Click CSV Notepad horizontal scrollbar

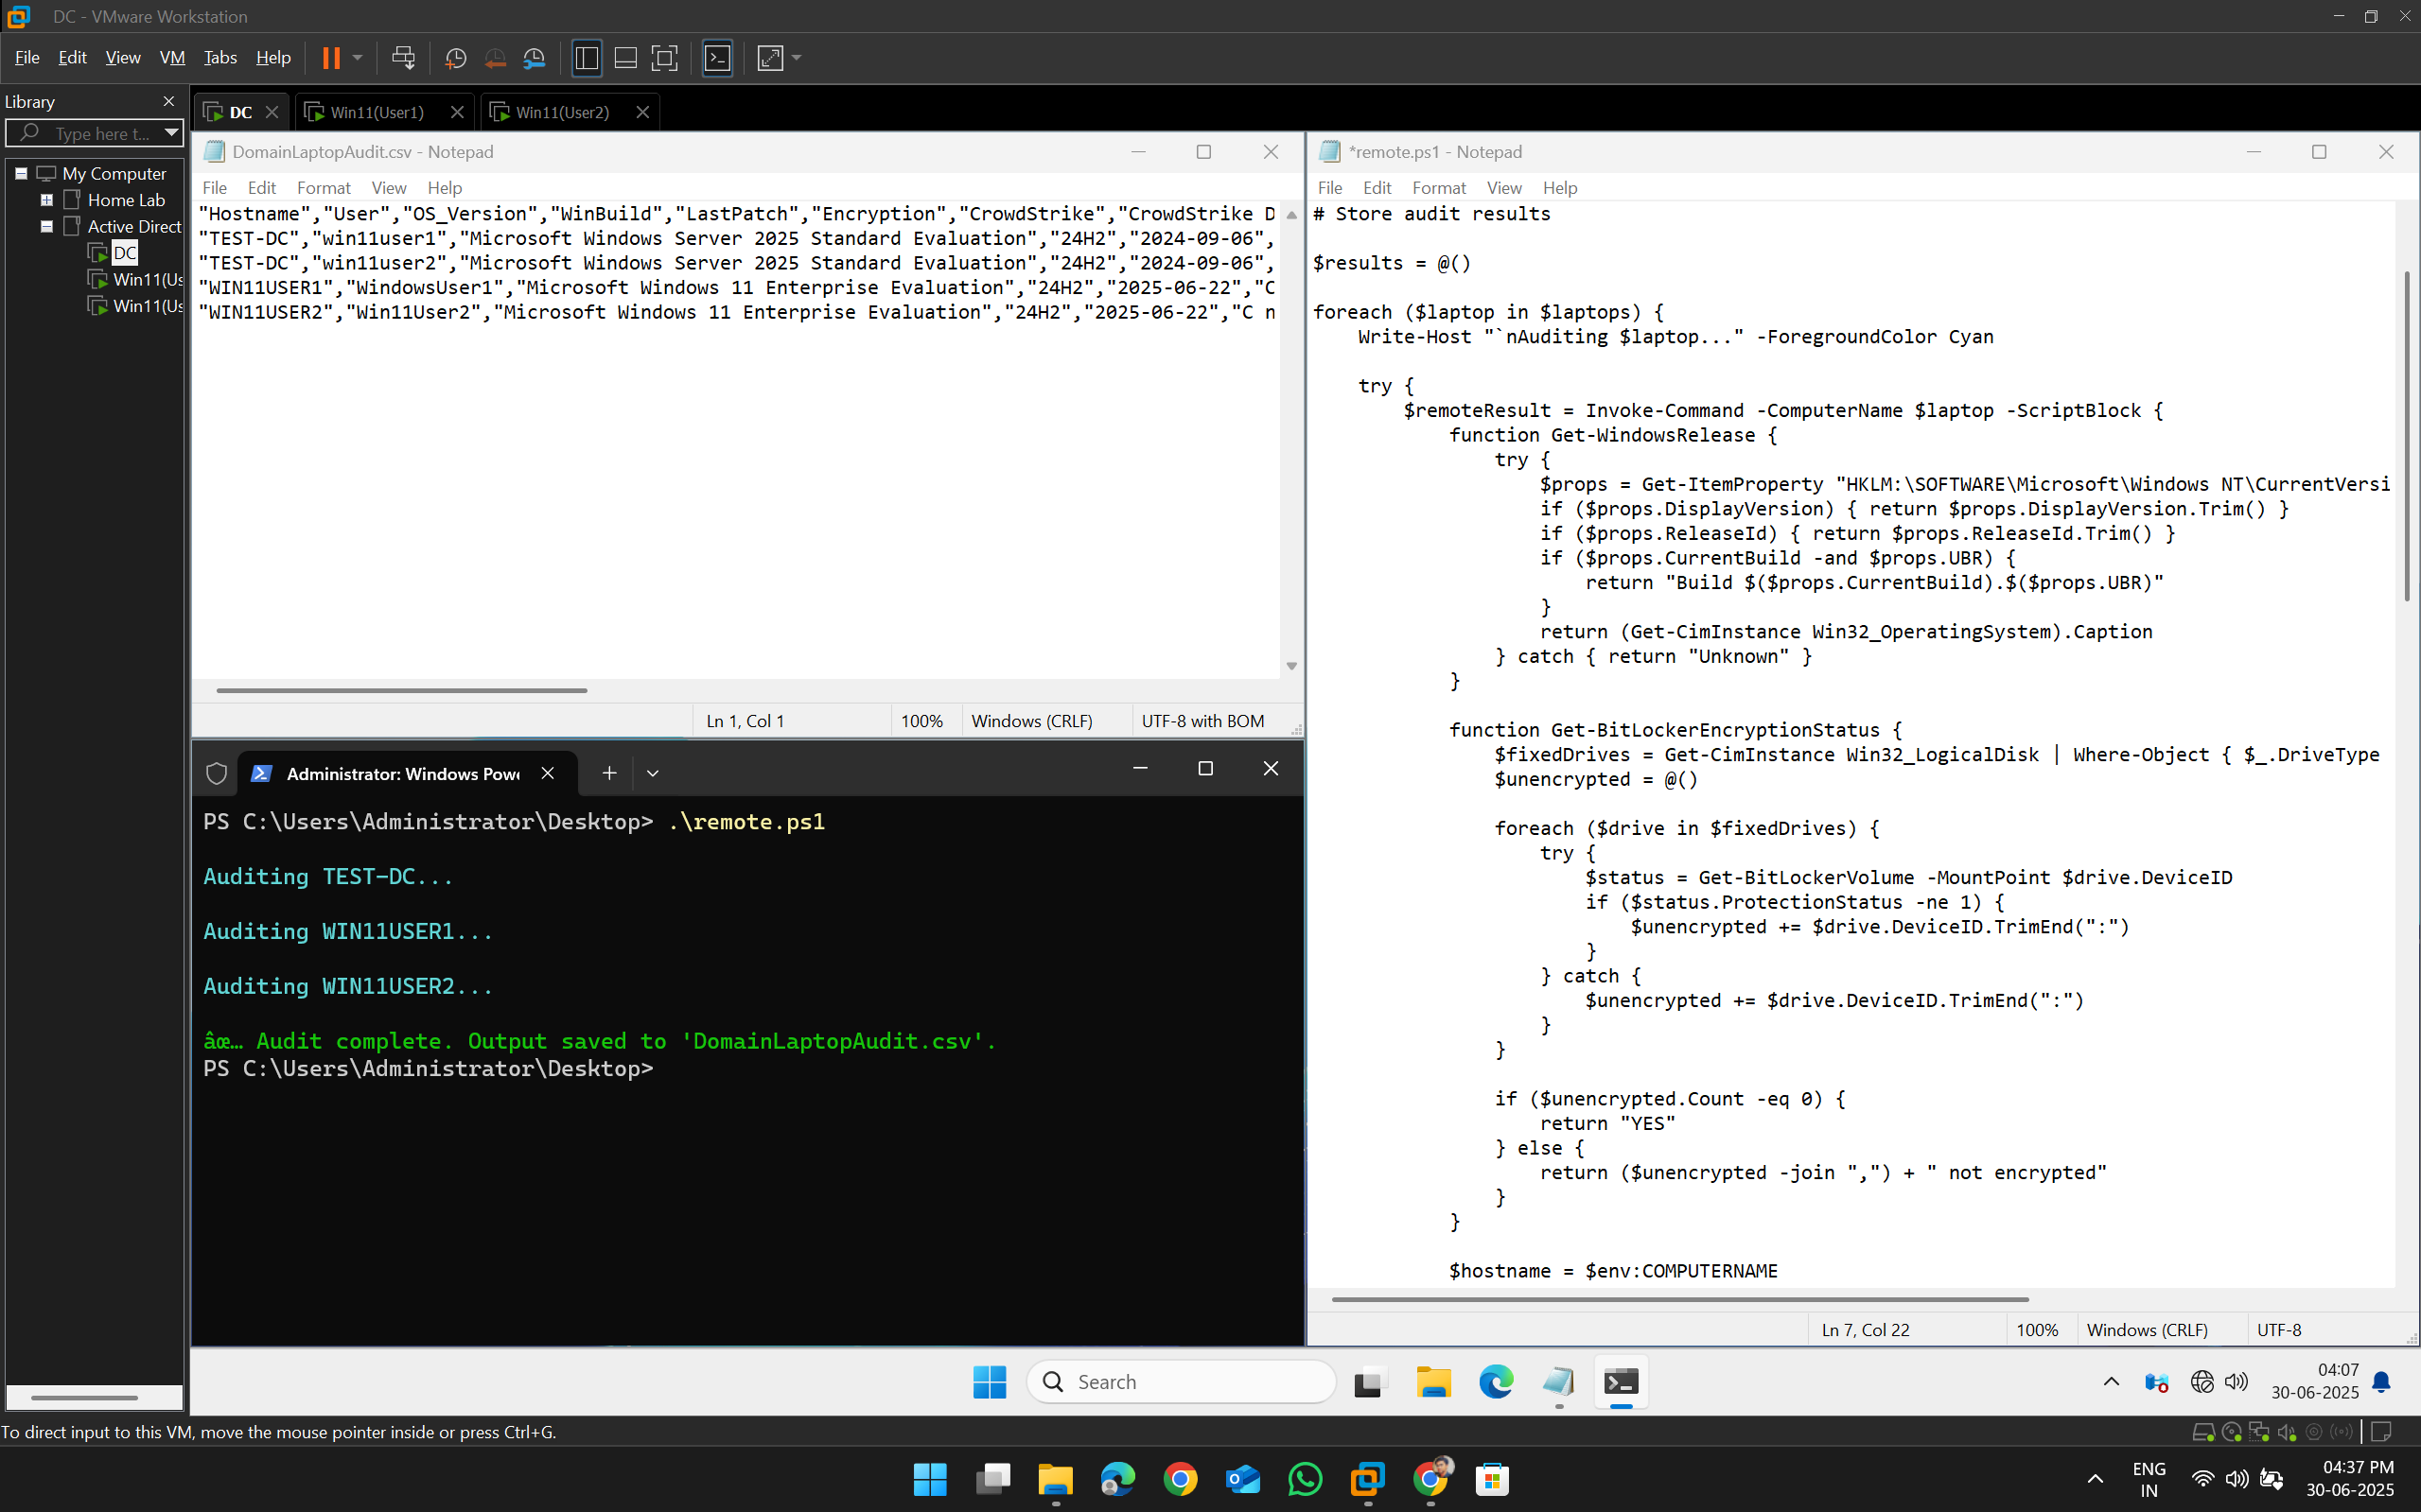pyautogui.click(x=401, y=690)
